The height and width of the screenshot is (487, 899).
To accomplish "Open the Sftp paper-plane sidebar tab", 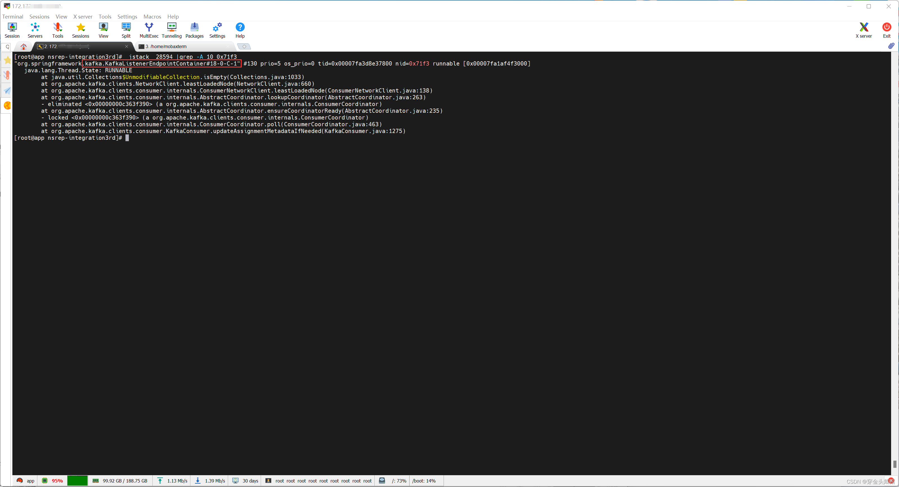I will pos(7,91).
